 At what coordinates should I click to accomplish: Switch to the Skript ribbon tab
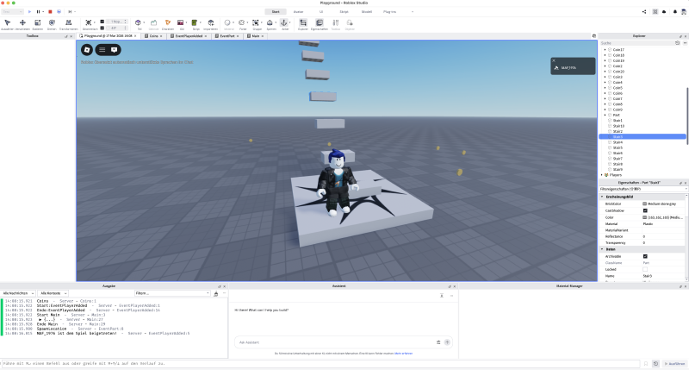coord(344,12)
